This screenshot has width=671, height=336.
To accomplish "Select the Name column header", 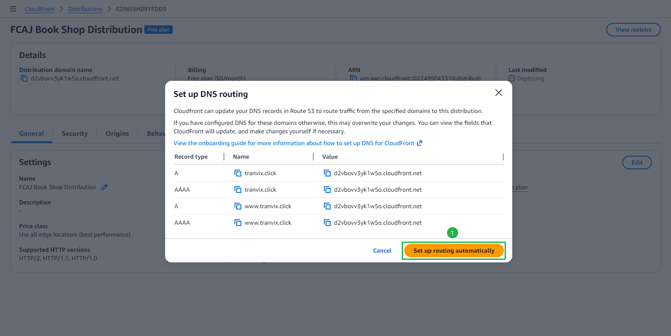I will (241, 157).
